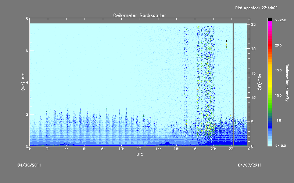Click the 'UTC' x-axis label
This screenshot has width=294, height=183.
pos(140,154)
